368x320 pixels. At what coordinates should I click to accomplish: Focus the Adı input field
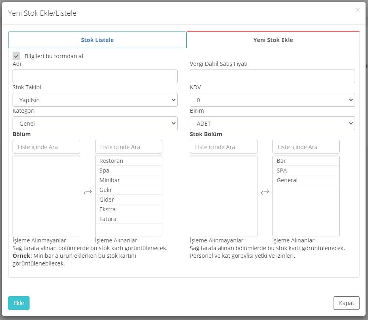(95, 76)
